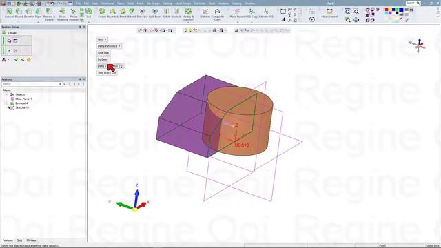The height and width of the screenshot is (248, 441).
Task: Select the Stitch tool
Action: coord(167,13)
